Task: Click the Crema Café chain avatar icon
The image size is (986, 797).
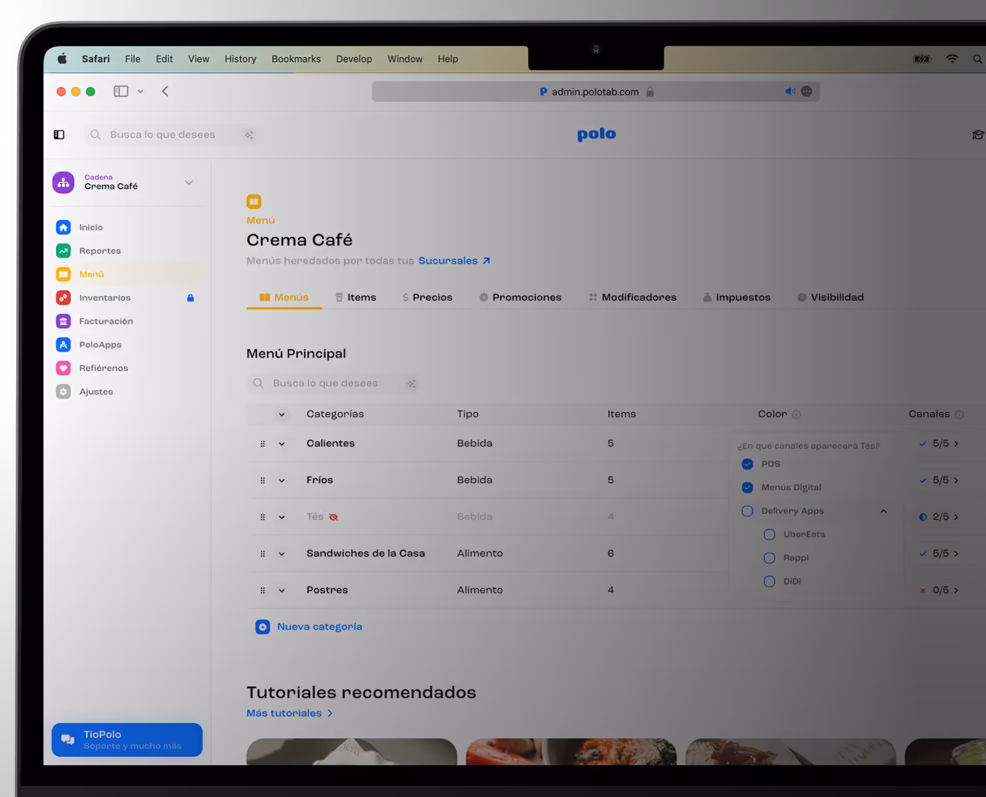Action: [63, 183]
